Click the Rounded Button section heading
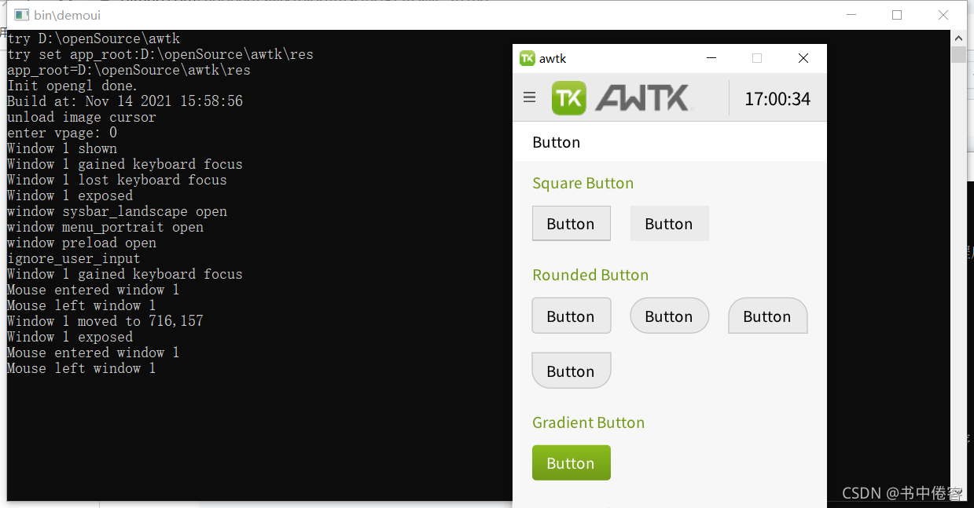 click(590, 275)
